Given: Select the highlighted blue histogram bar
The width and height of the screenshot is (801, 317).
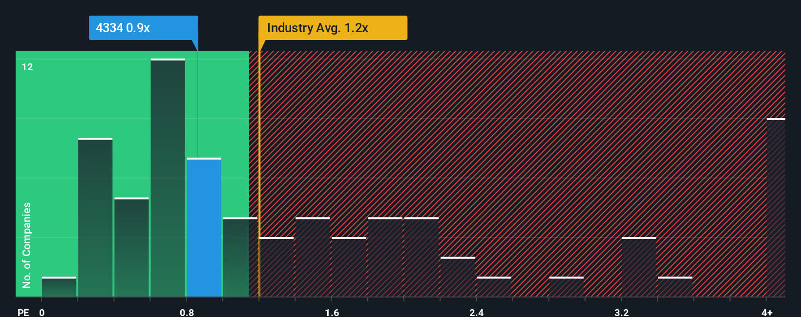Looking at the screenshot, I should (204, 227).
